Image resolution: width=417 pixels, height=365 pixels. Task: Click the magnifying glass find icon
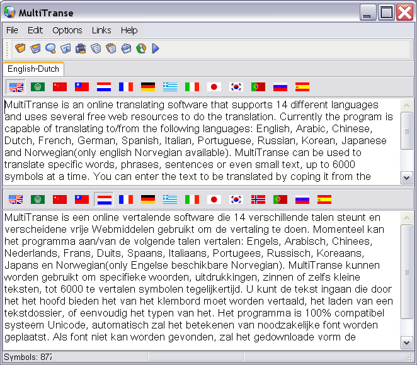50,48
